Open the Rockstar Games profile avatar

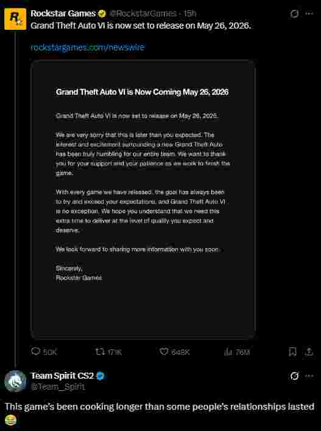coord(15,19)
